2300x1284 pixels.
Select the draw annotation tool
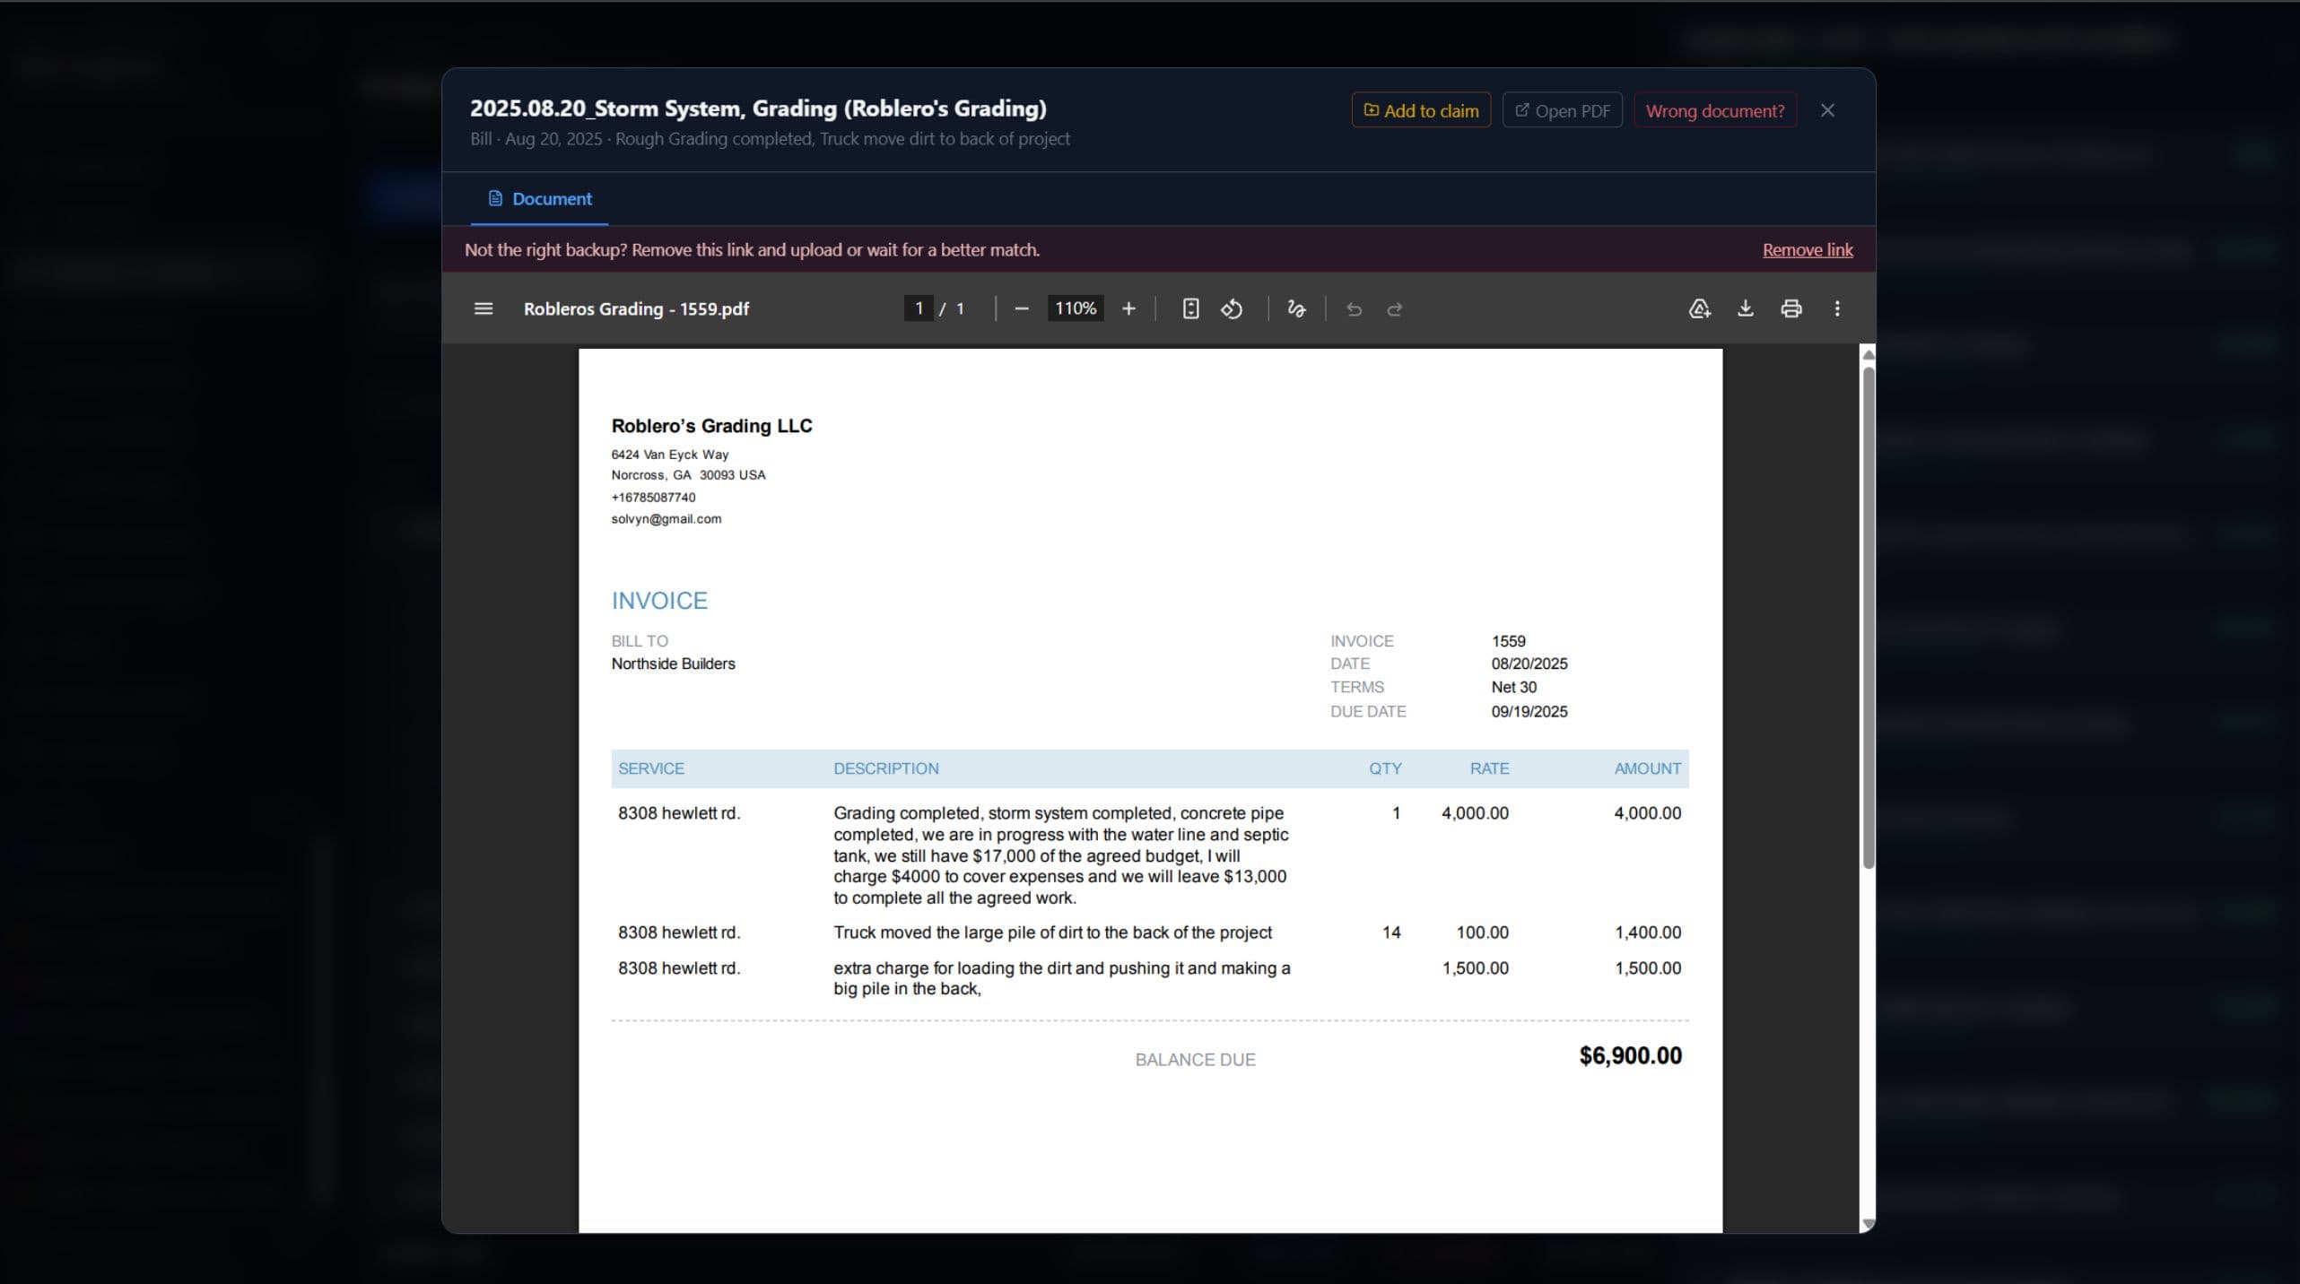tap(1296, 308)
